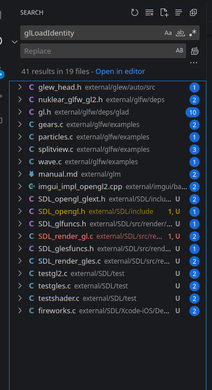Open results via Open in editor link
This screenshot has height=390, width=212.
120,72
